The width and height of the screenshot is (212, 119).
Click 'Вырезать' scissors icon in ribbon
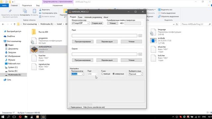40,10
